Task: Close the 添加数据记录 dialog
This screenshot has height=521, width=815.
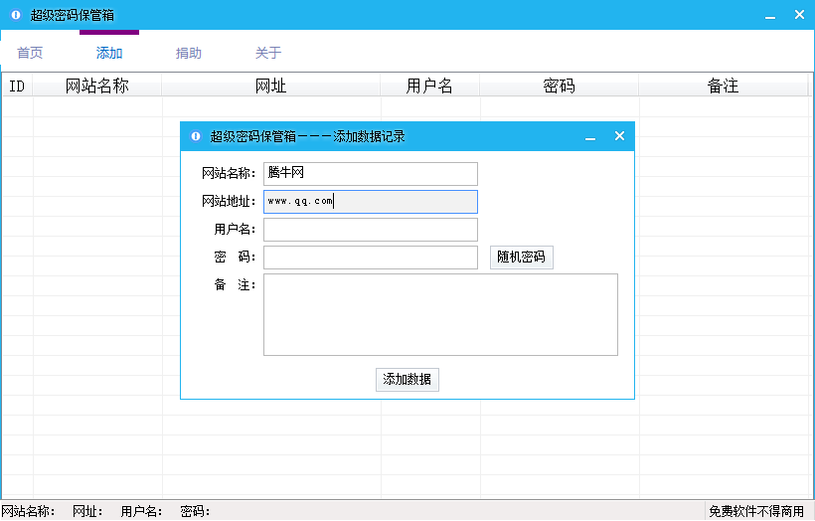Action: pyautogui.click(x=619, y=136)
